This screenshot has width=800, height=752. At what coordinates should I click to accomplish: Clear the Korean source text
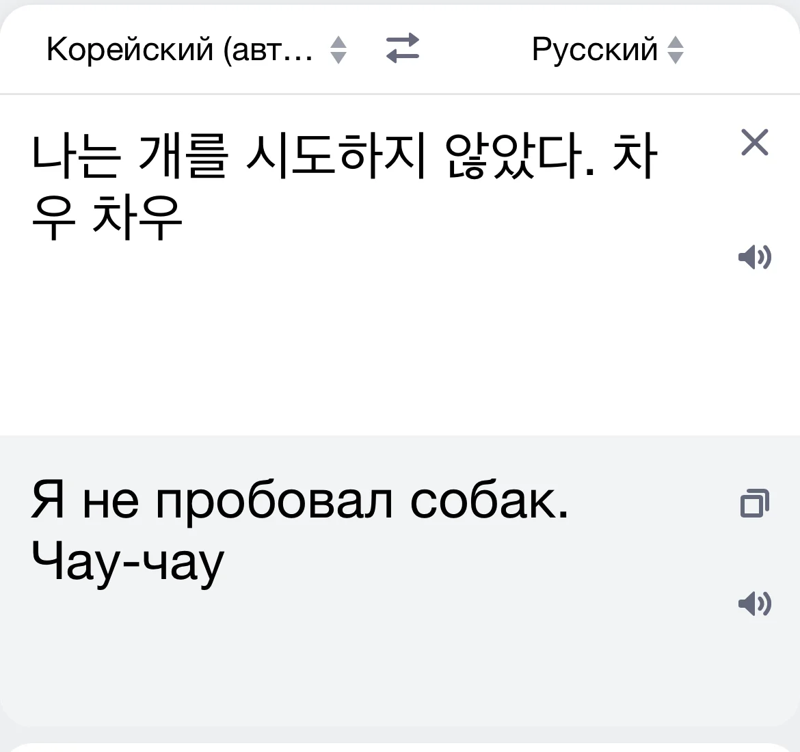click(755, 142)
